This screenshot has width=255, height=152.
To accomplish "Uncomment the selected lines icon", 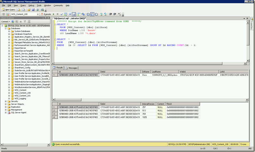I will [x=105, y=14].
